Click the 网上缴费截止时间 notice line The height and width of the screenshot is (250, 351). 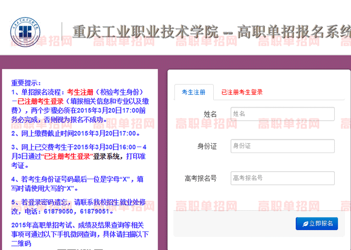click(x=73, y=134)
